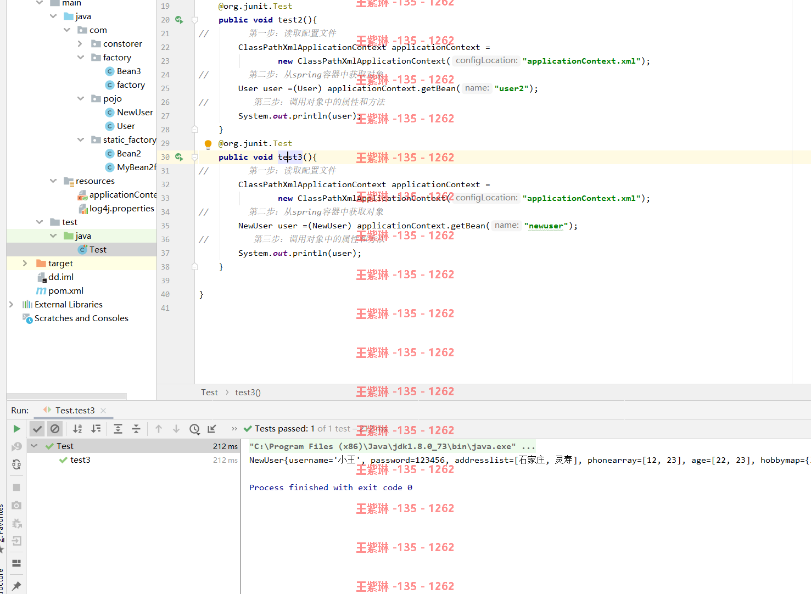The image size is (811, 594).
Task: Click the export test results icon
Action: pyautogui.click(x=212, y=429)
